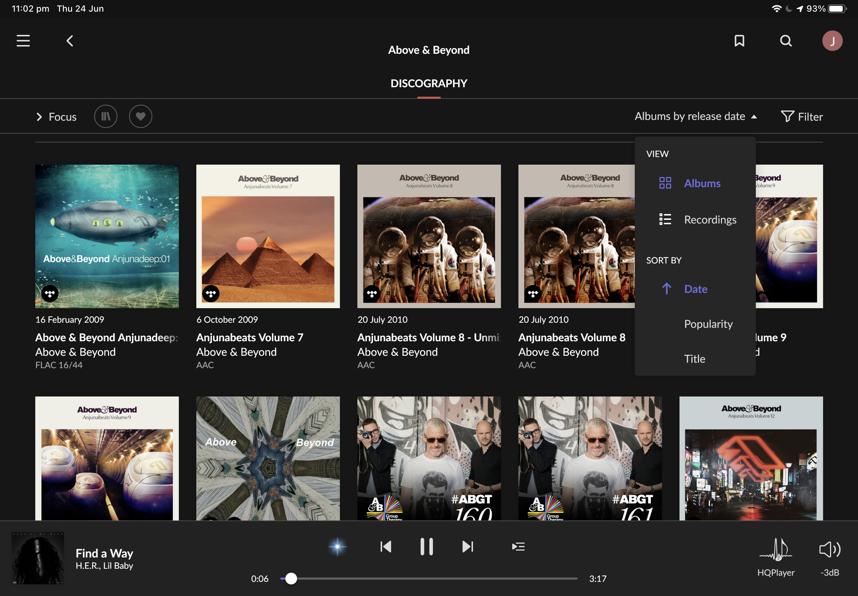Open Anjunabeats Volume 12 cover

751,458
